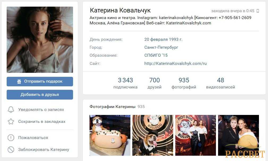The height and width of the screenshot is (161, 268).
Task: Open the 935 фотографий counter
Action: point(184,83)
